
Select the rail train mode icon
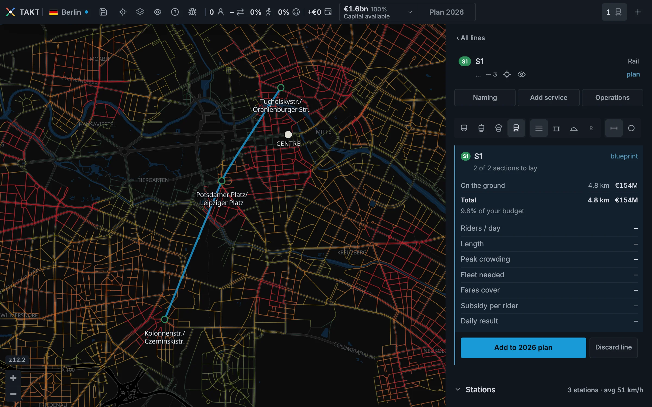516,128
